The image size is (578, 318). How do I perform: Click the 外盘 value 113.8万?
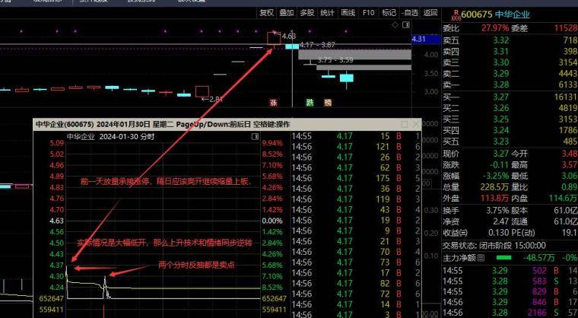point(494,199)
